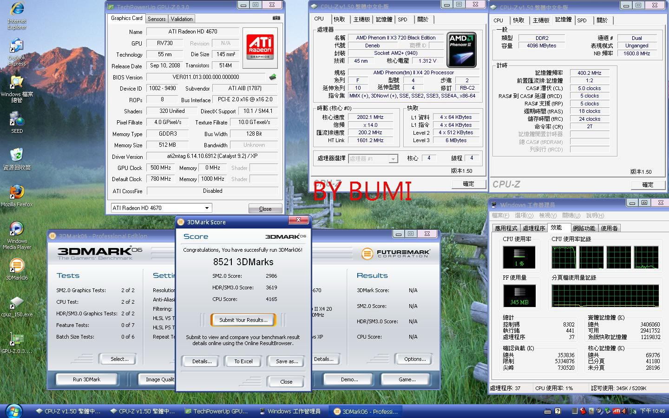Click the ATI tray icon in system tray
This screenshot has height=418, width=669.
point(617,411)
